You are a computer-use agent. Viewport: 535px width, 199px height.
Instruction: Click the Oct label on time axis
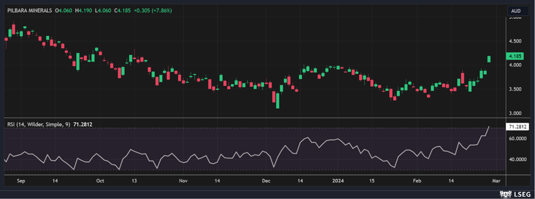[100, 180]
